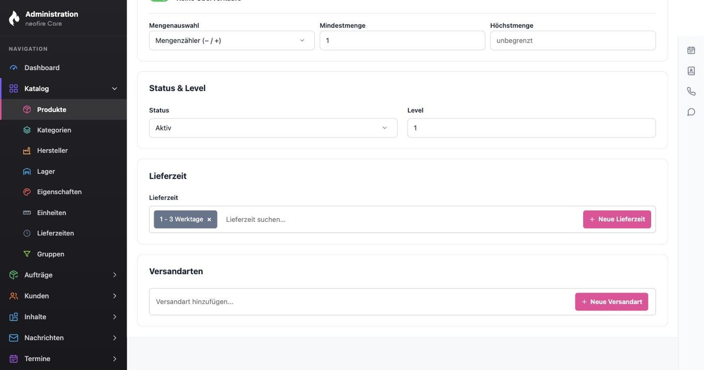The image size is (704, 370).
Task: Remove the '1 - 3 Werktage' tag
Action: (x=209, y=219)
